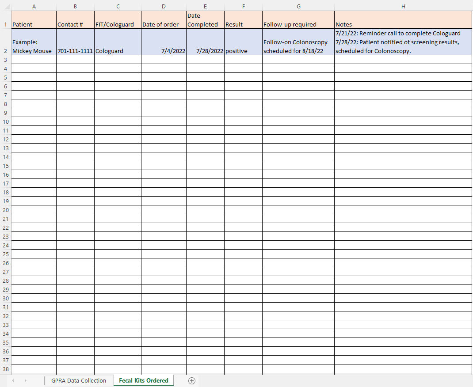Select column H header

tap(403, 6)
